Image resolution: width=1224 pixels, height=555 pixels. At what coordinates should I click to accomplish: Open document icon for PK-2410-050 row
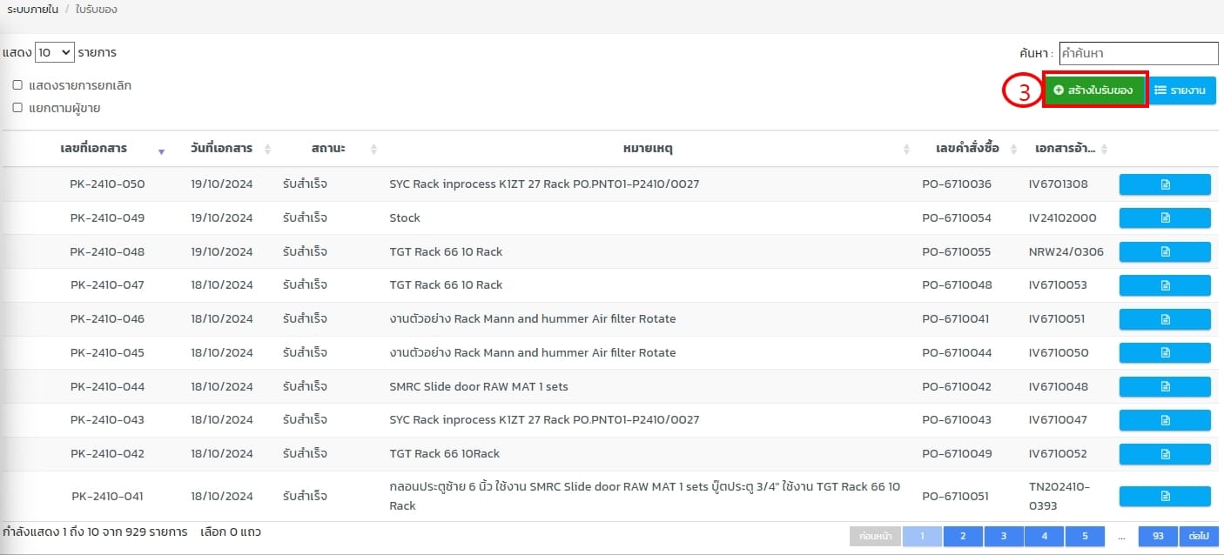(x=1164, y=184)
